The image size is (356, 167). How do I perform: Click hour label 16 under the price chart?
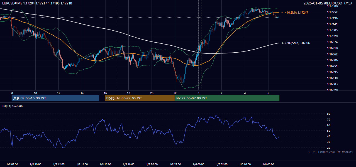coord(105,93)
